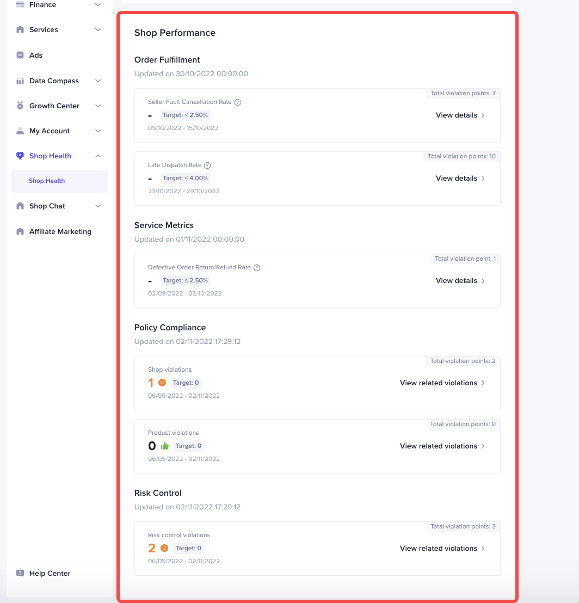This screenshot has width=579, height=603.
Task: View details for Late Dispatch Rate
Action: click(x=460, y=179)
